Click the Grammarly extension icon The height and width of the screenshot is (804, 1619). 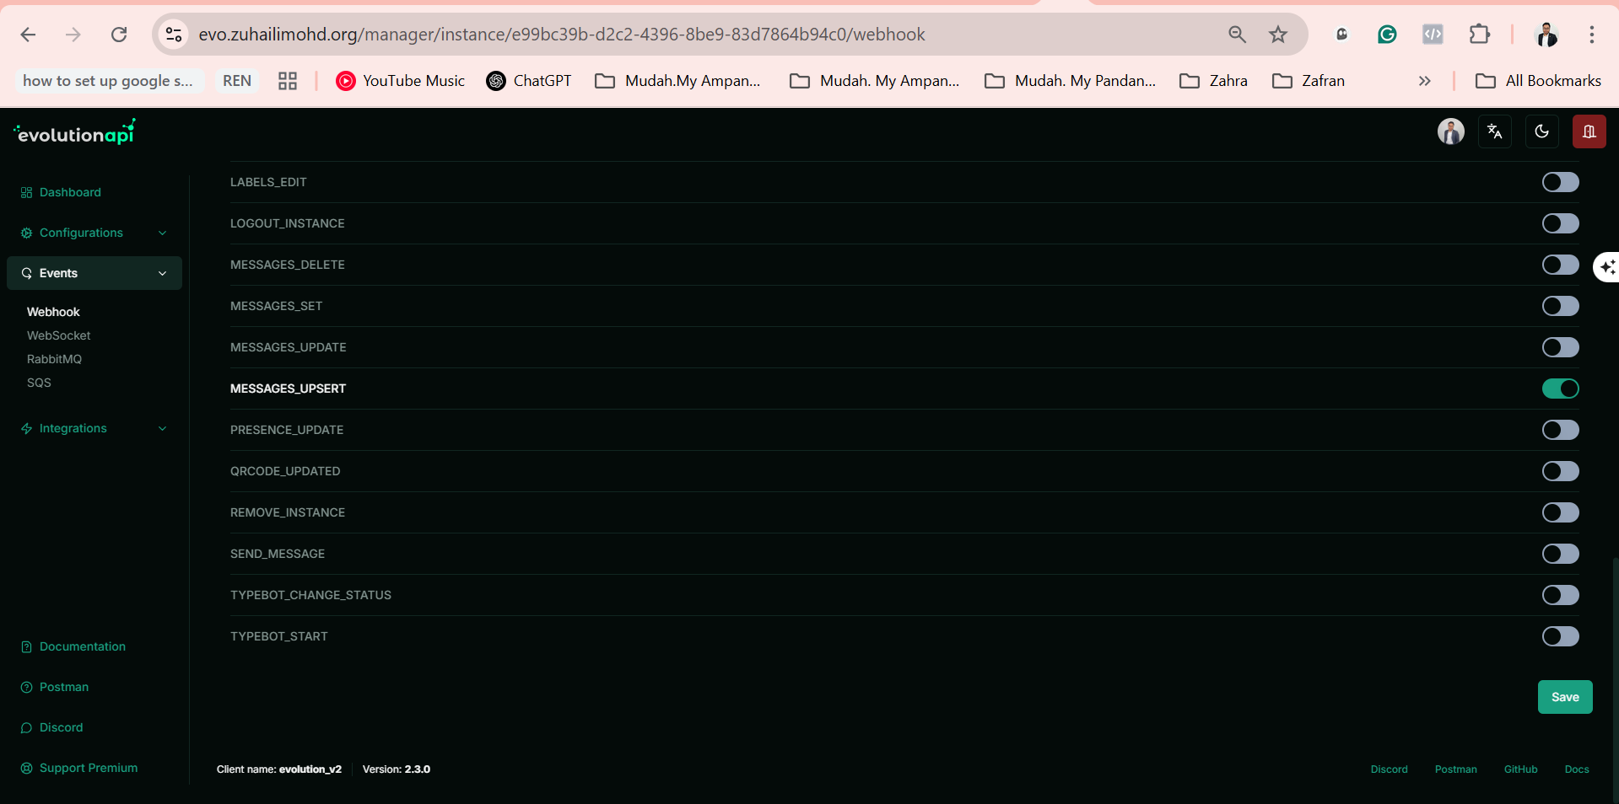coord(1387,35)
